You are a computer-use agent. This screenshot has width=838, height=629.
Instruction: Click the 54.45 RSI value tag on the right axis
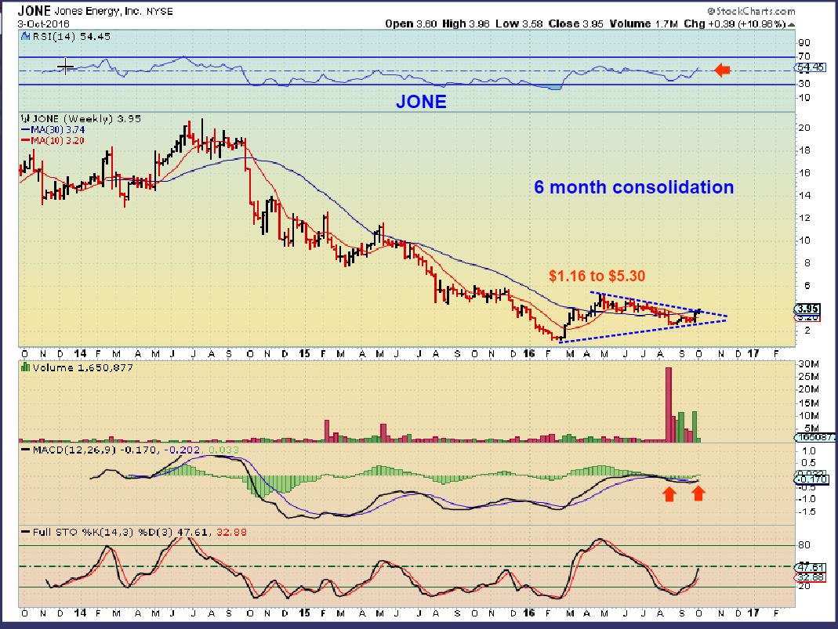point(811,67)
